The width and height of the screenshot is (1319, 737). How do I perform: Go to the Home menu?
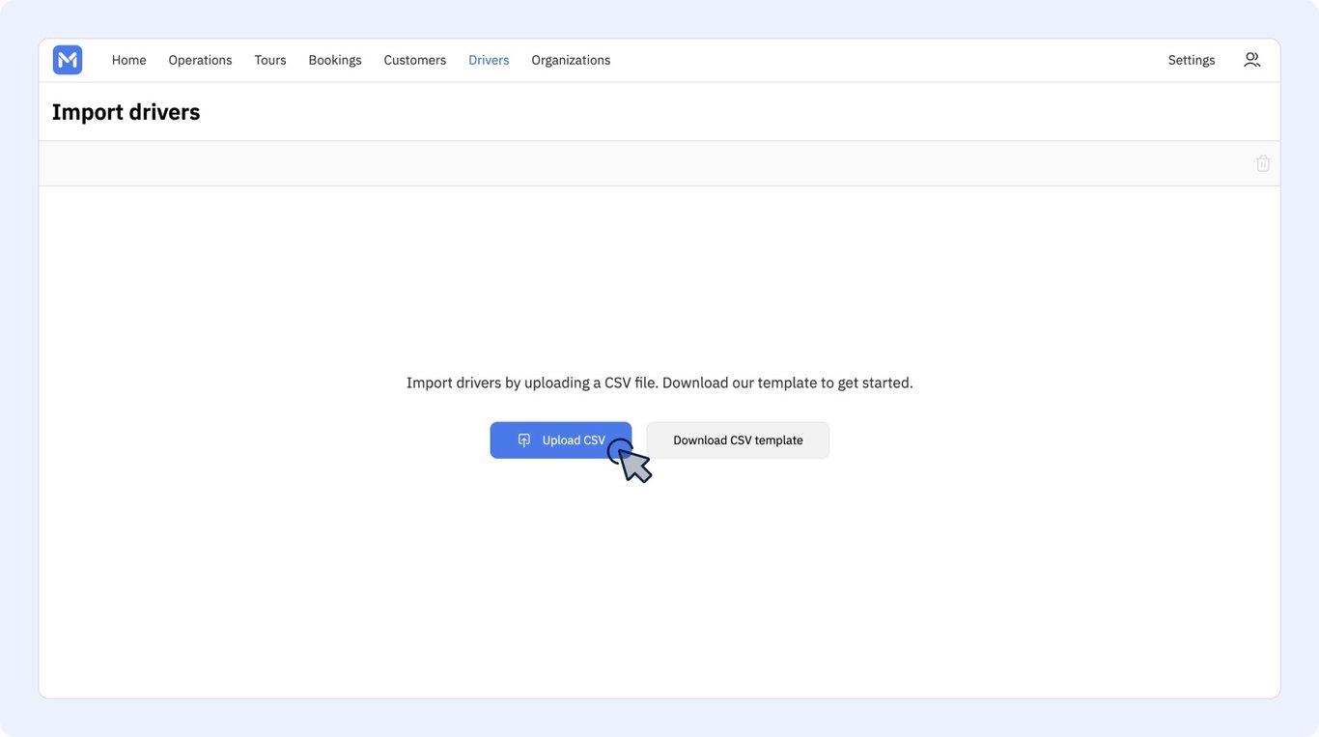pyautogui.click(x=128, y=60)
